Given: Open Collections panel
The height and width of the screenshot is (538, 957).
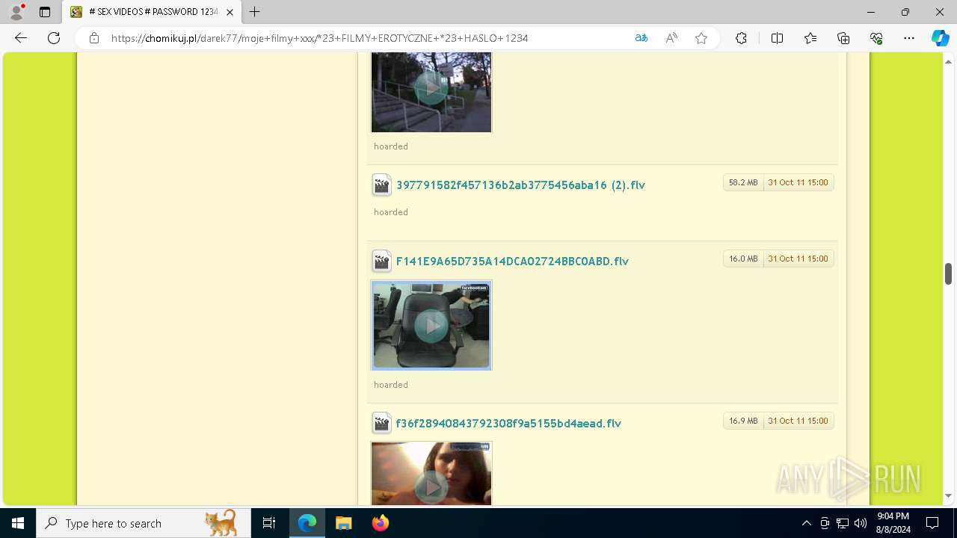Looking at the screenshot, I should 843,38.
